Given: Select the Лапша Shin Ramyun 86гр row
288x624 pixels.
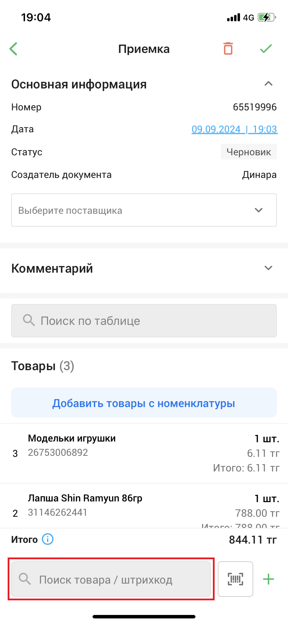Looking at the screenshot, I should [x=144, y=506].
